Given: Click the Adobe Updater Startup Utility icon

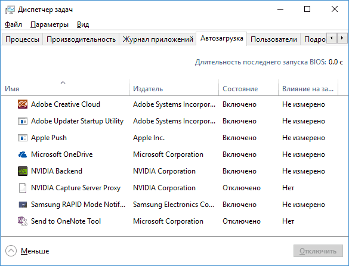Looking at the screenshot, I should tap(23, 121).
